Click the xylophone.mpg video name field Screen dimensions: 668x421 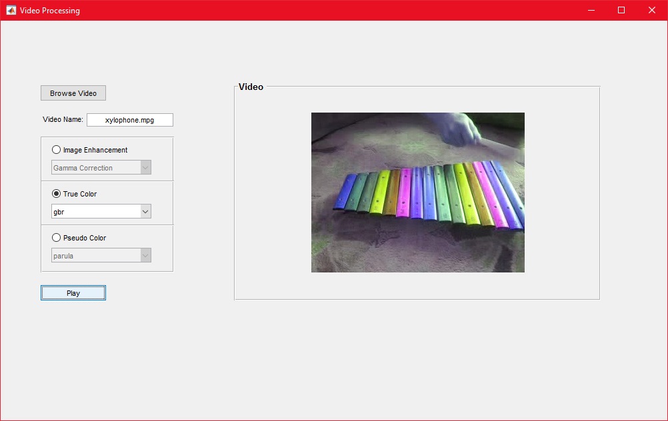point(130,120)
